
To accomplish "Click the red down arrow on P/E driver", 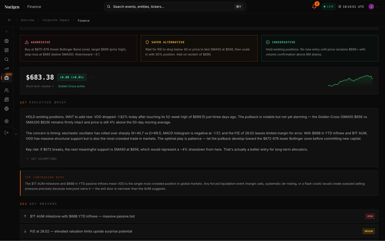I will pyautogui.click(x=25, y=231).
